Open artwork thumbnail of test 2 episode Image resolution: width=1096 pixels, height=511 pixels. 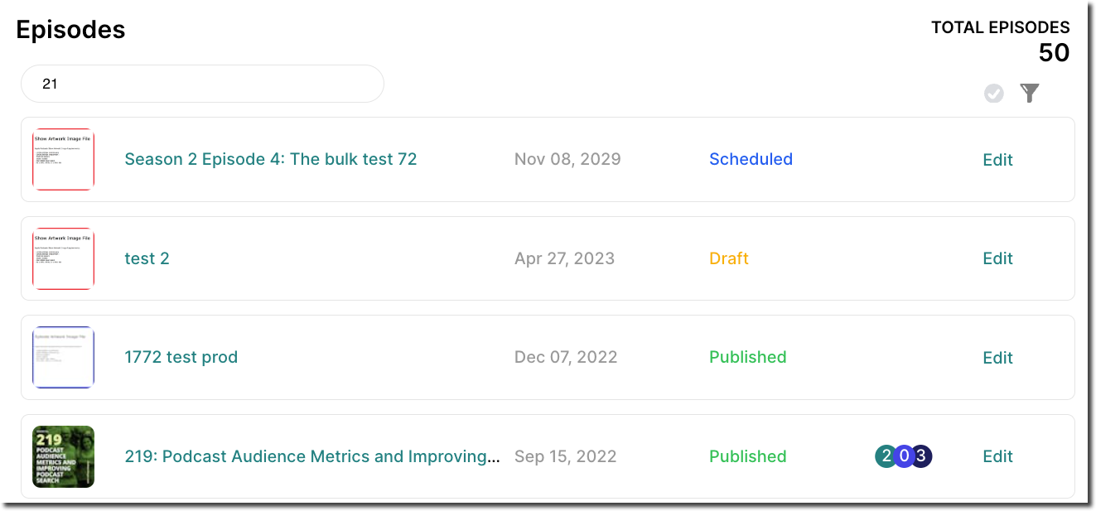63,258
